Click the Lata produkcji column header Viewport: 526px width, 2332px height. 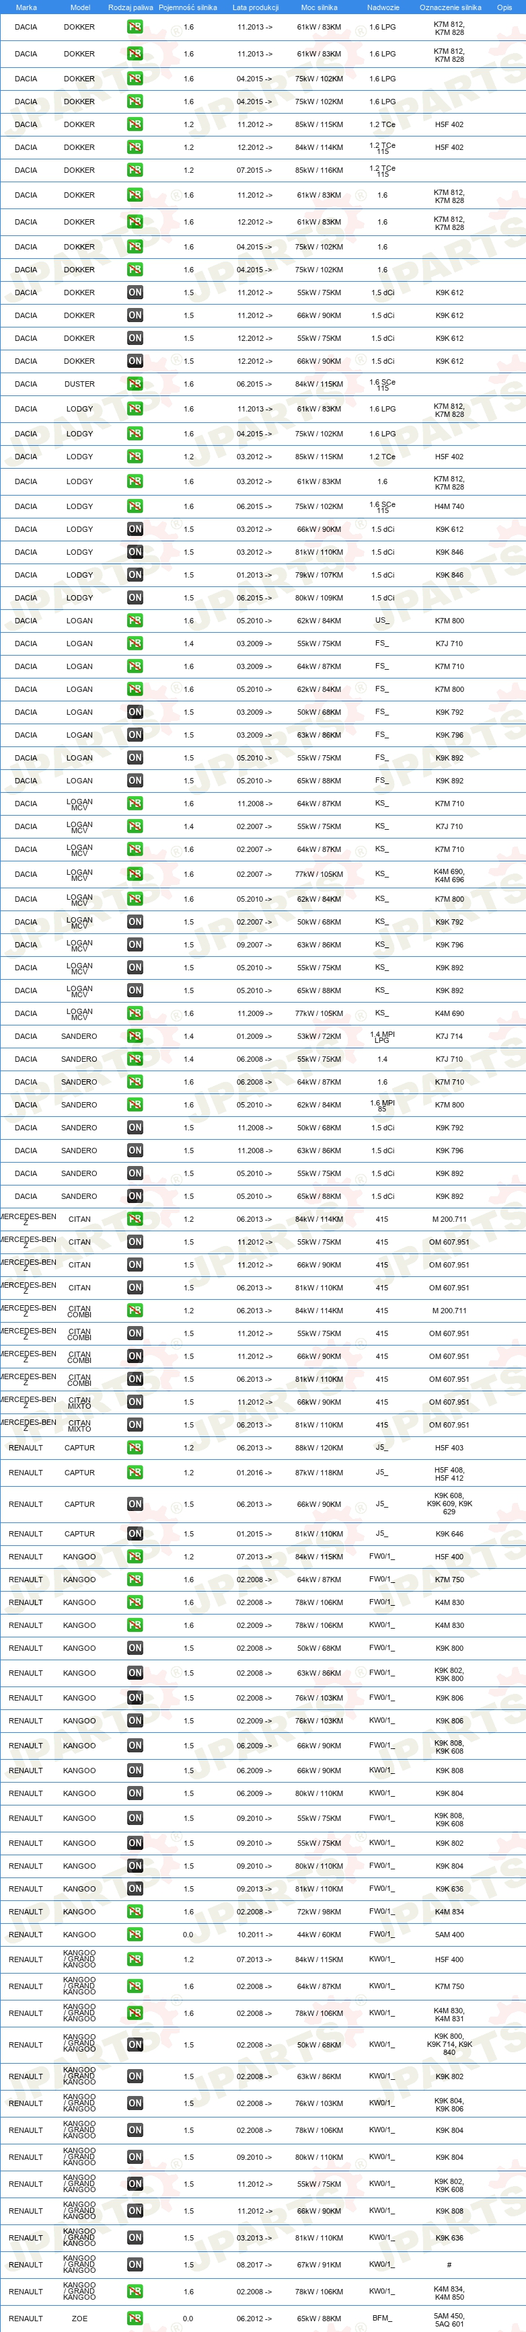256,7
